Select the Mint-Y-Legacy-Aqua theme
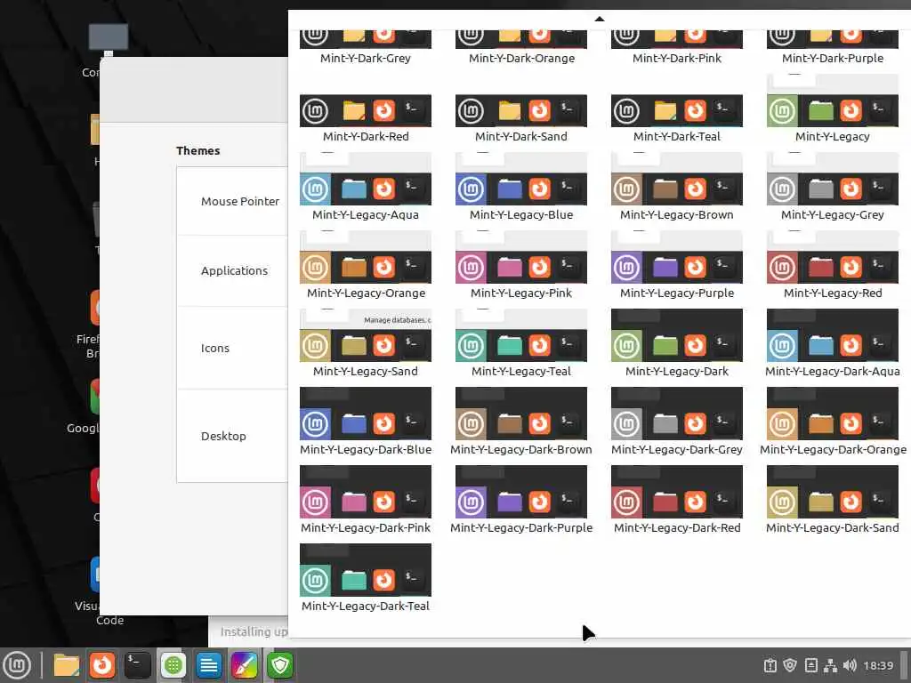 (366, 188)
